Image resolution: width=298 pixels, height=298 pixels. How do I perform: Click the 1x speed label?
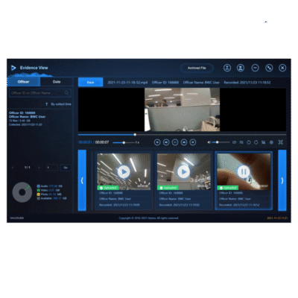coord(137,142)
